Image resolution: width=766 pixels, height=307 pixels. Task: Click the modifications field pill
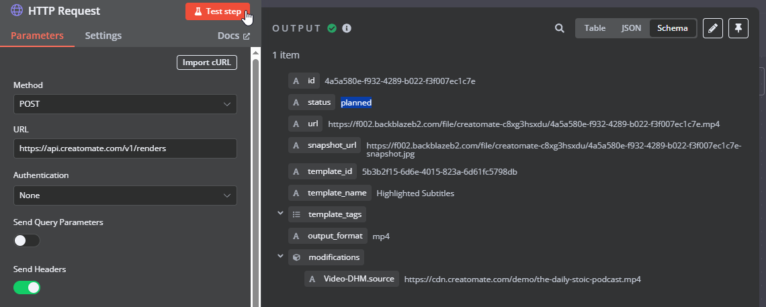327,257
